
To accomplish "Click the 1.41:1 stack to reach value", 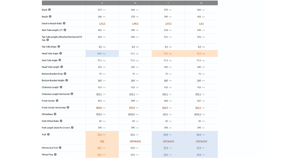I will (x=102, y=23).
